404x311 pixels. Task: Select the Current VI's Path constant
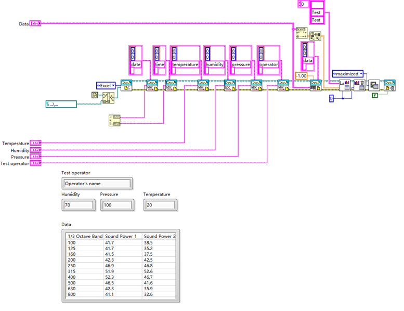coord(95,95)
